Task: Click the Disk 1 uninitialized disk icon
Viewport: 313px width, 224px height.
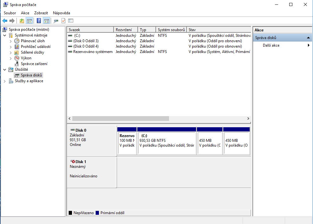Action: [x=73, y=161]
